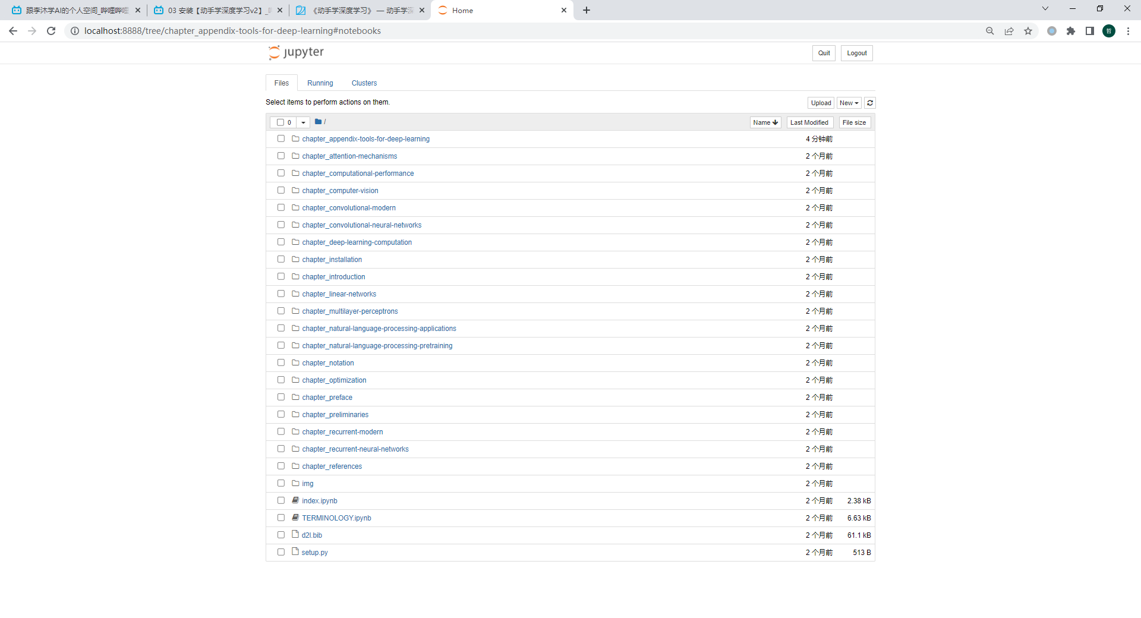Viewport: 1141px width, 618px height.
Task: Switch to the Running tab
Action: pyautogui.click(x=320, y=83)
